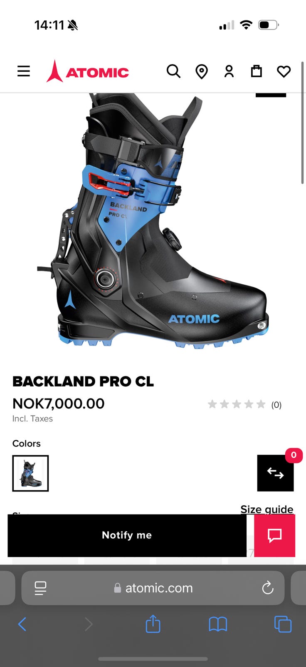Click the compare arrows button

(275, 473)
